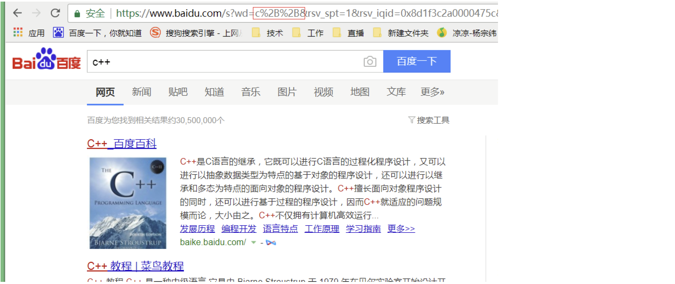This screenshot has height=284, width=675.
Task: Click the browser forward arrow
Action: pos(36,13)
